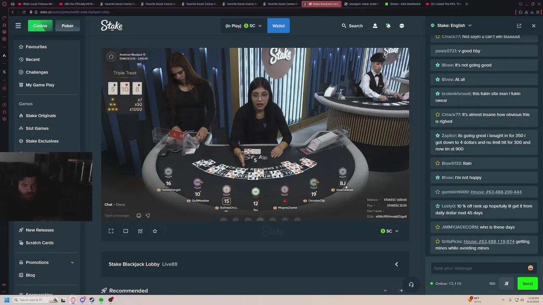Open the SC currency dropdown in header
Viewport: 543px width, 305px height.
click(244, 26)
